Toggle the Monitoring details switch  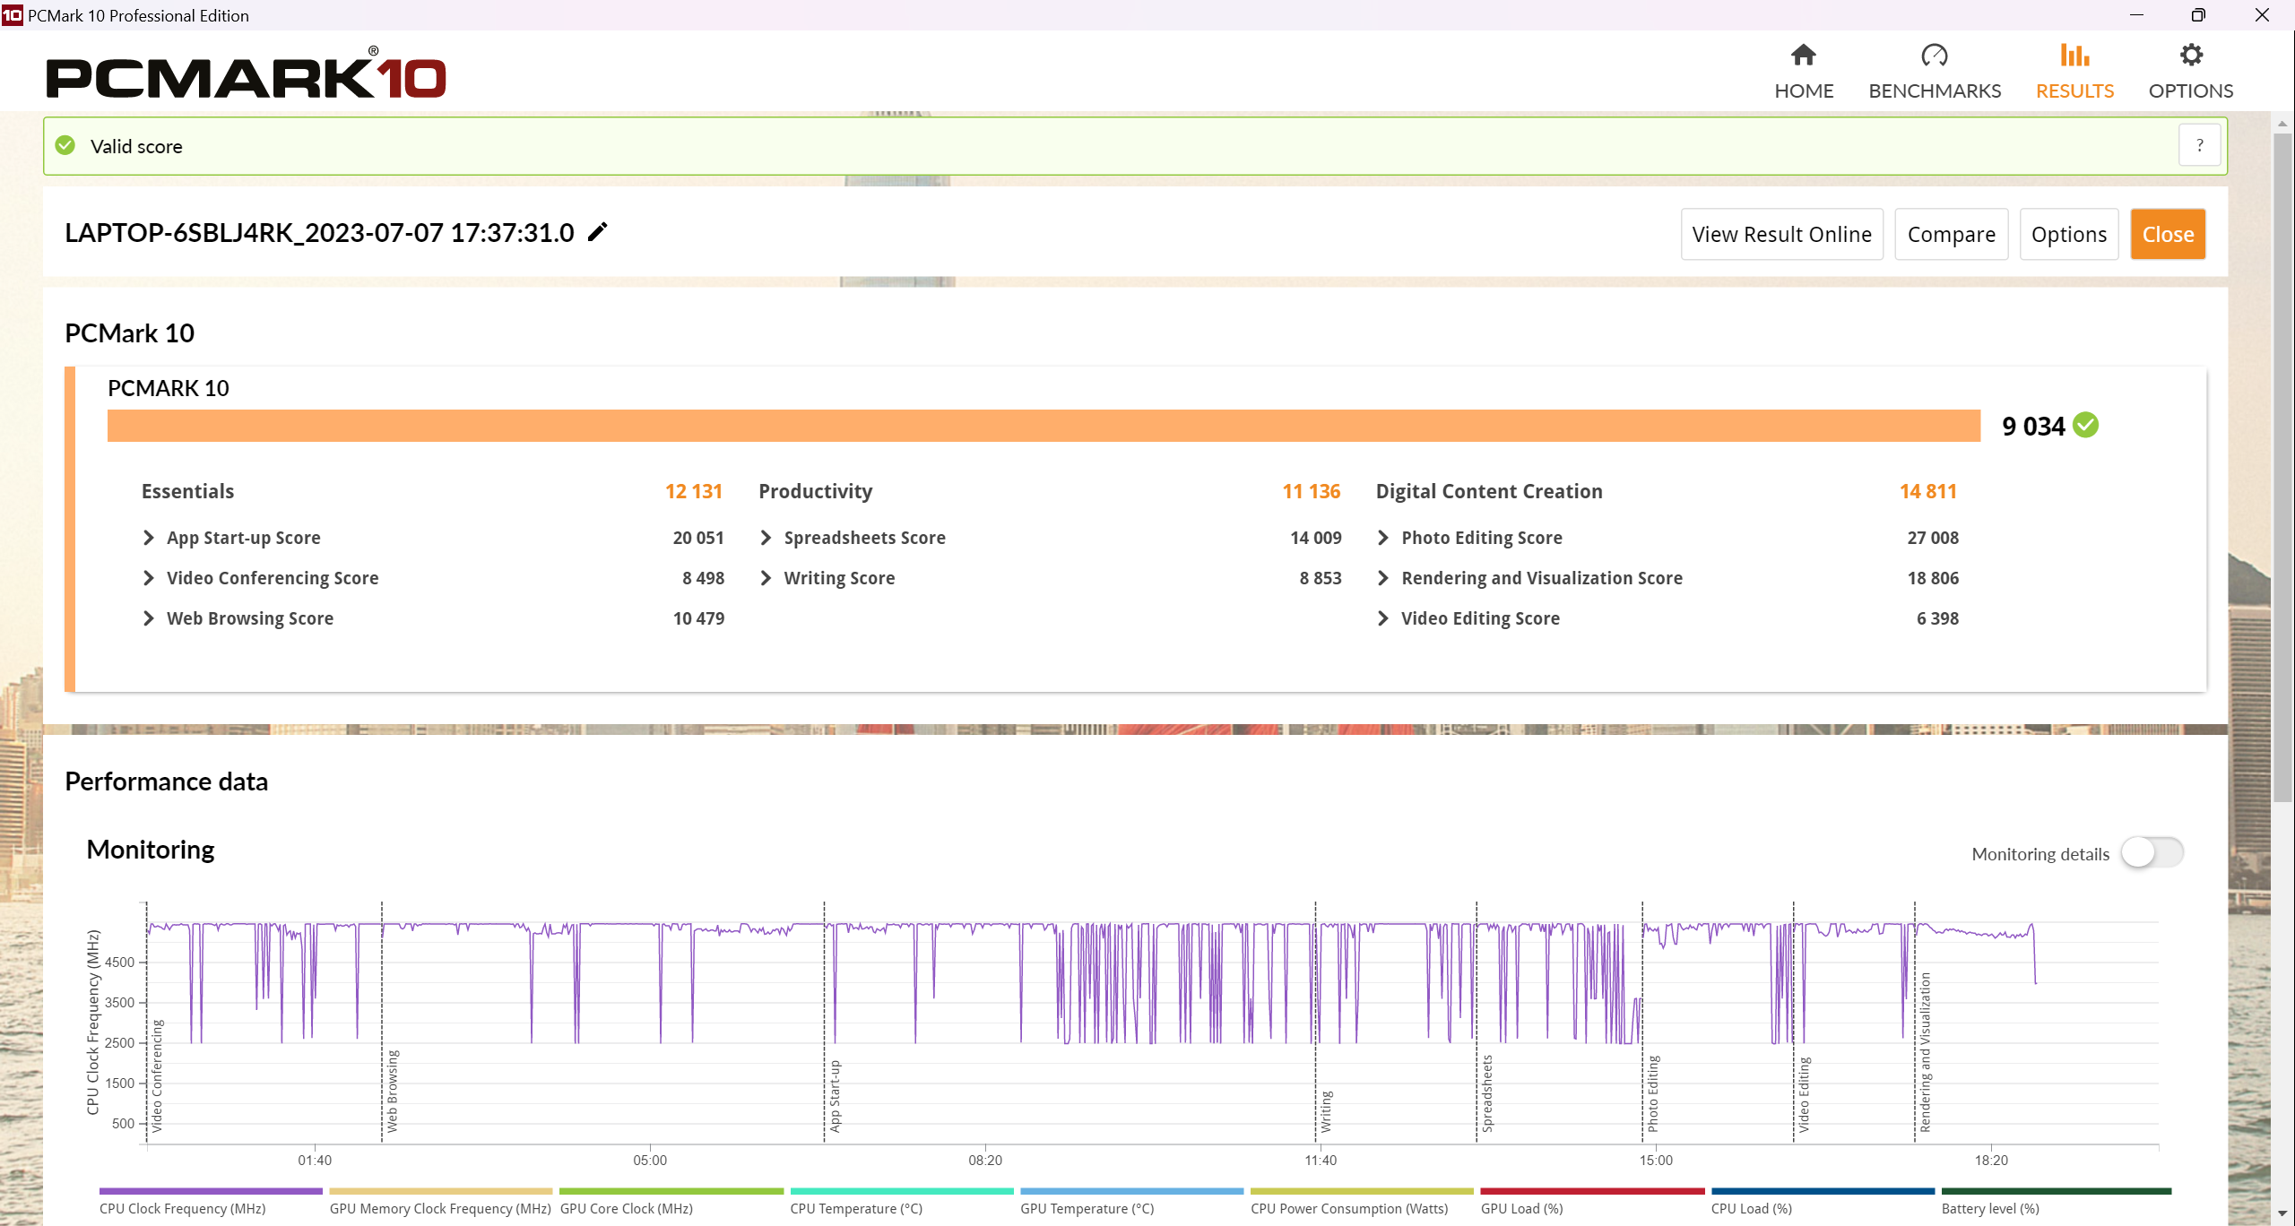point(2152,852)
